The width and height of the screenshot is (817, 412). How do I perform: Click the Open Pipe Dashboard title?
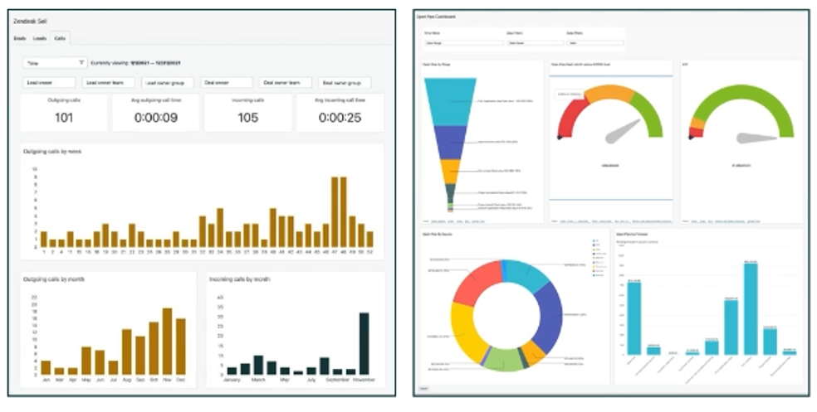coord(436,17)
